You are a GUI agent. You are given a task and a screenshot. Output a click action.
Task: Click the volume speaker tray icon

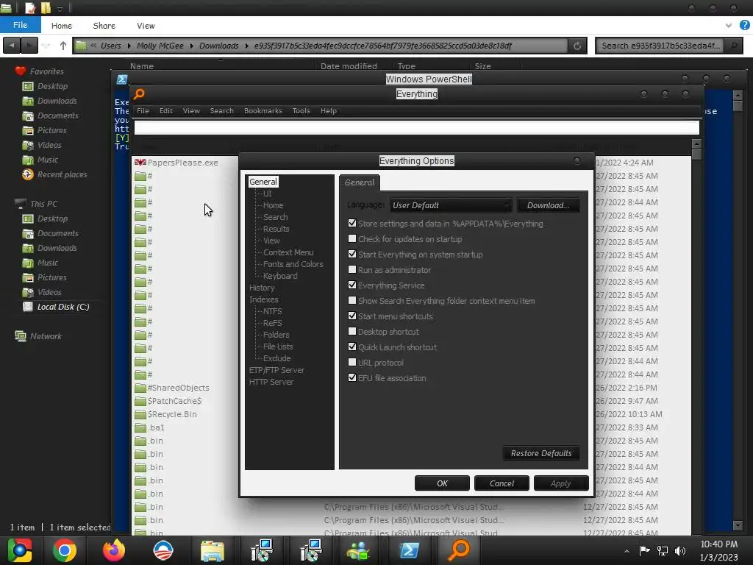tap(680, 551)
